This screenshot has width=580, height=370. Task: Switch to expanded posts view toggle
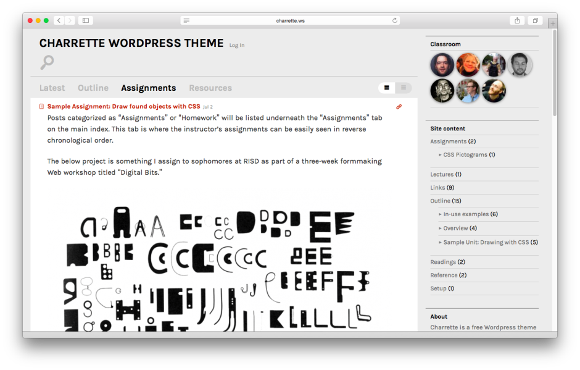(x=387, y=88)
